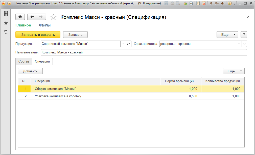This screenshot has width=255, height=155.
Task: Click product quantity in Упаковка row
Action: pyautogui.click(x=223, y=96)
